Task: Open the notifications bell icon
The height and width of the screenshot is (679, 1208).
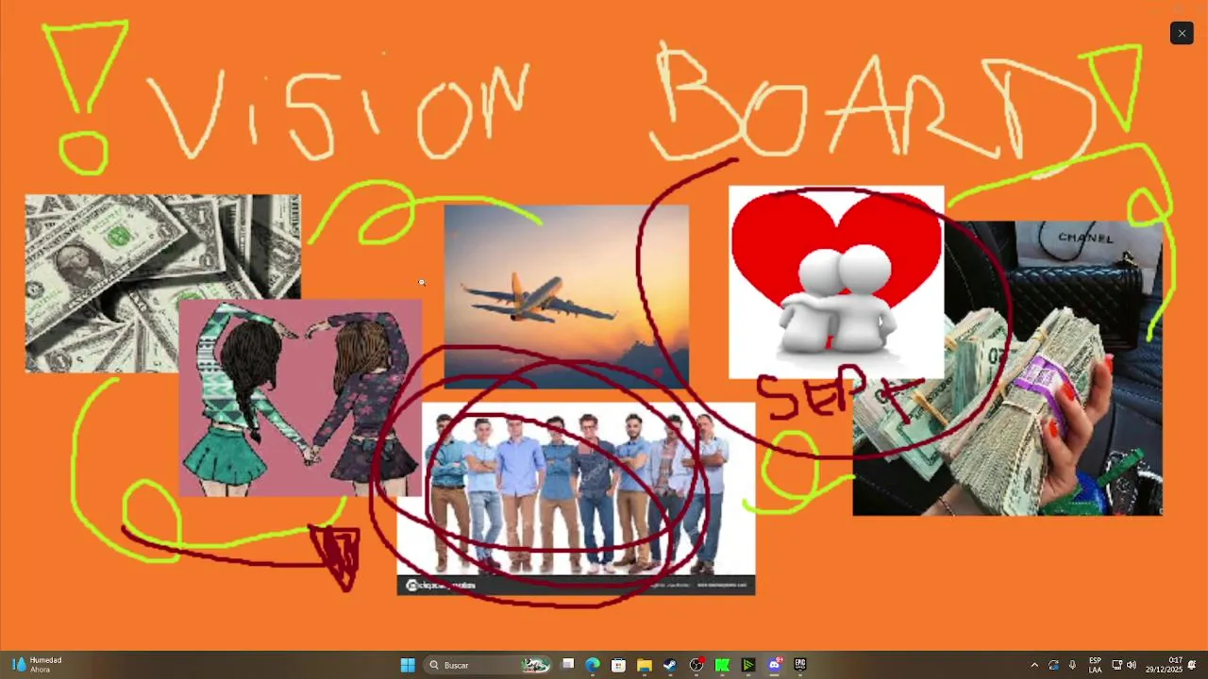Action: 1193,665
